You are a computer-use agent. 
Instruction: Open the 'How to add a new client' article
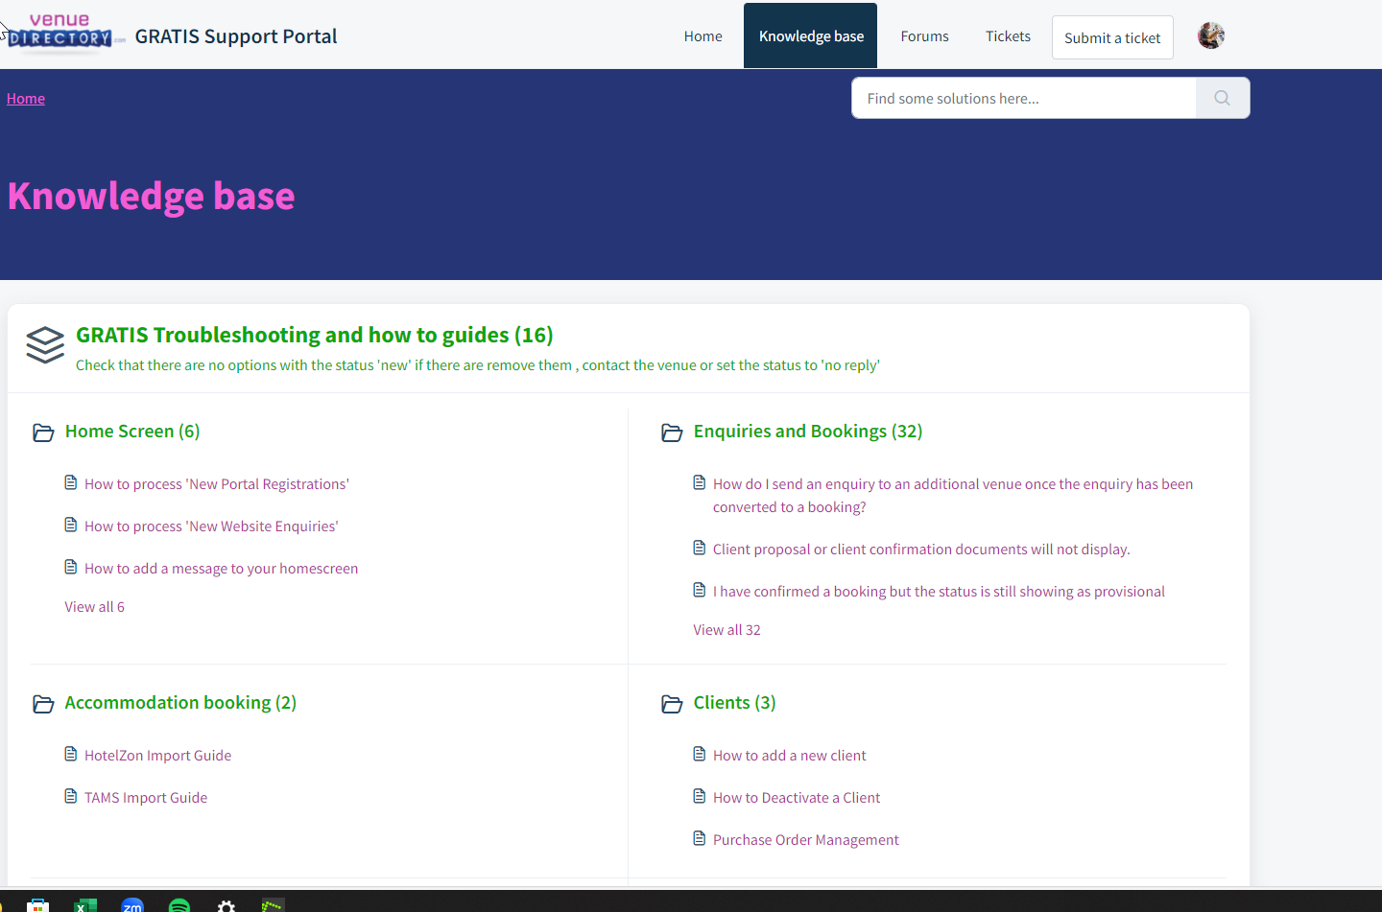[x=790, y=756]
